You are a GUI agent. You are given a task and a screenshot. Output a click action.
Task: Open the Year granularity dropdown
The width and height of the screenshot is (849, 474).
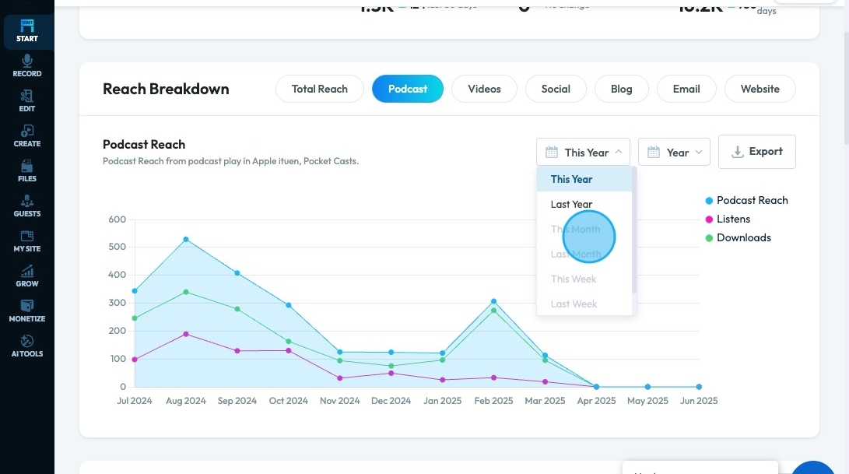pyautogui.click(x=674, y=153)
